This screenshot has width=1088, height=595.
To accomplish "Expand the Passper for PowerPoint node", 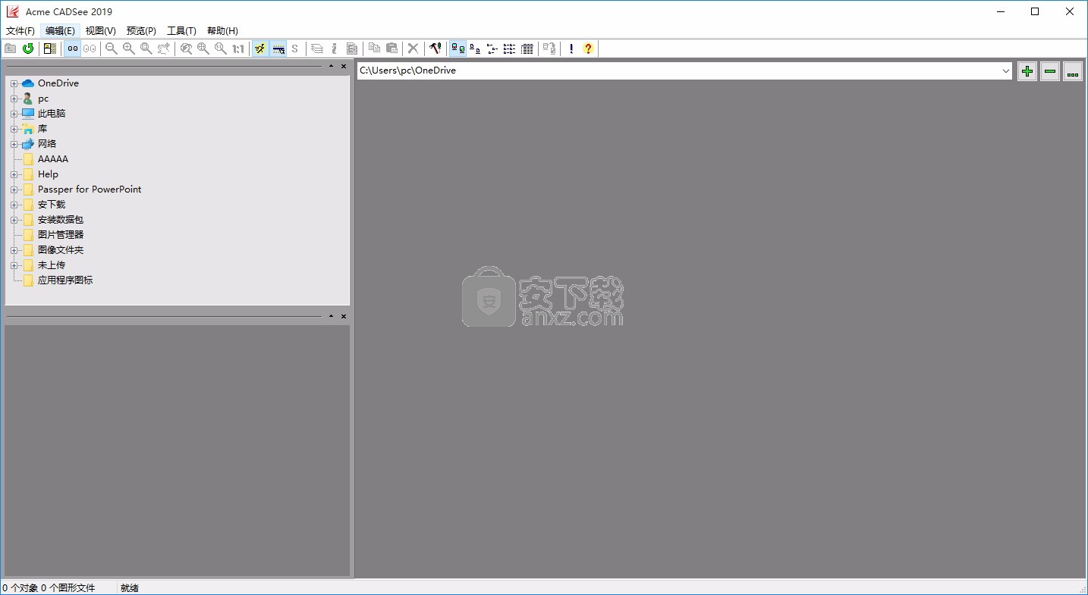I will click(x=14, y=189).
